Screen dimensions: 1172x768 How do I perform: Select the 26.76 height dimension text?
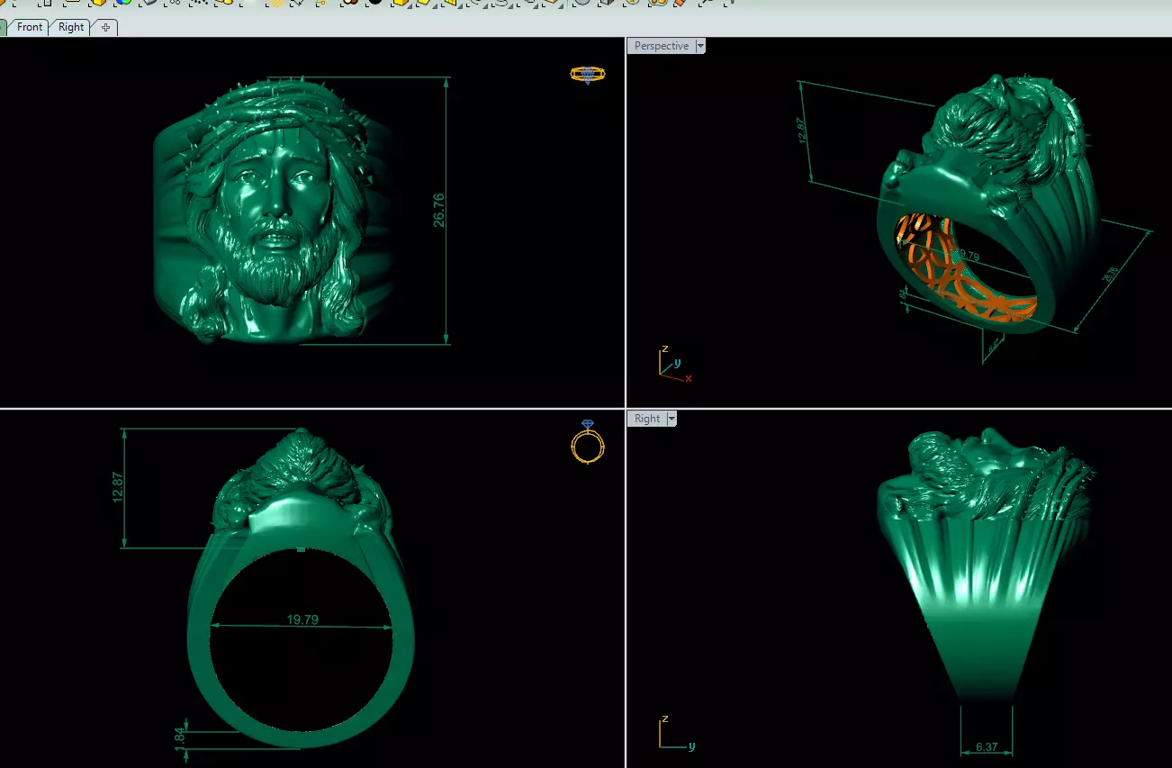click(439, 210)
